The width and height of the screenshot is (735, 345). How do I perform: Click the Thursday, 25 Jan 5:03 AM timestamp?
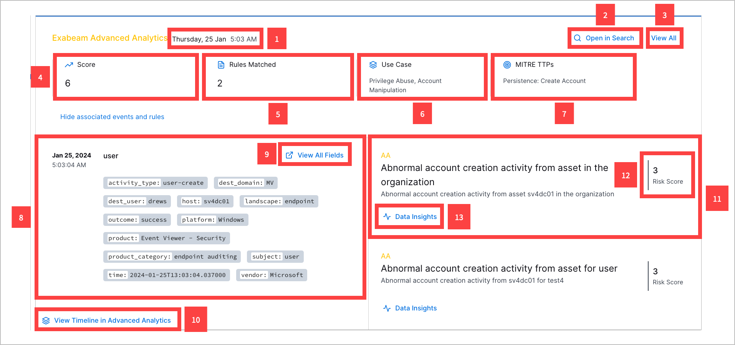click(214, 39)
